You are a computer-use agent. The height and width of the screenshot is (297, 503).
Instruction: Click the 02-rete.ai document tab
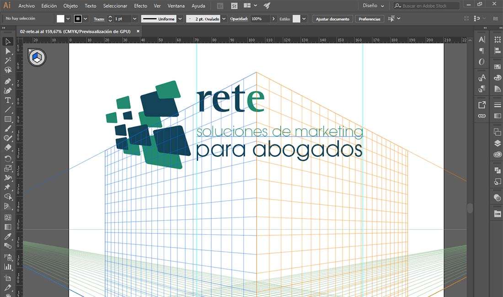point(79,32)
